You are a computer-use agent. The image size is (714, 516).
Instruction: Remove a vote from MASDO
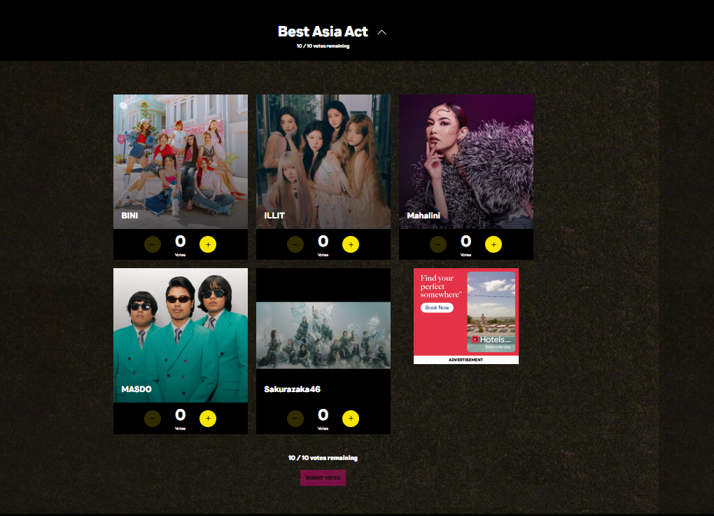pos(153,419)
